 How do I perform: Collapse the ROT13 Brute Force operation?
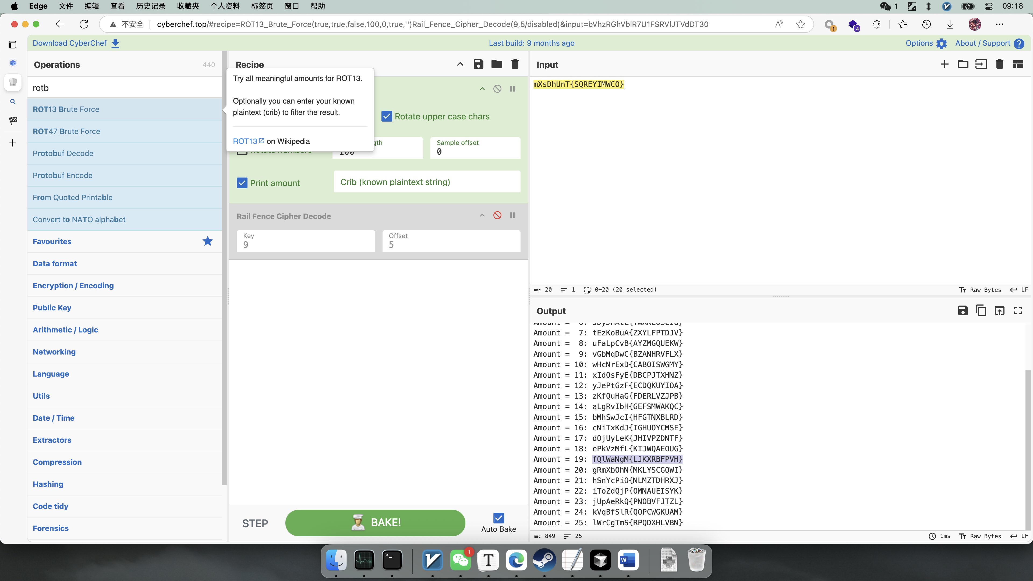(482, 89)
